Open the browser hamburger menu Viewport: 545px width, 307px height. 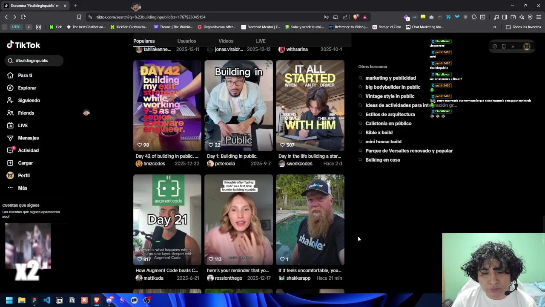point(539,17)
